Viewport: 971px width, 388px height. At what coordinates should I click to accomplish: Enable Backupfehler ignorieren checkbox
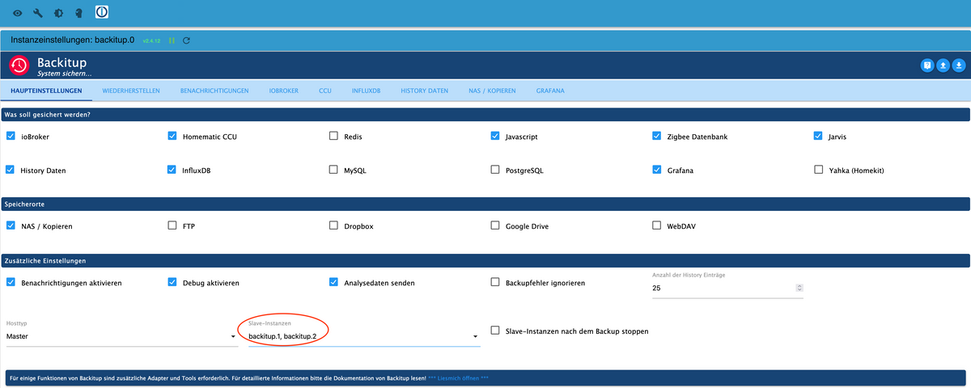(x=495, y=282)
